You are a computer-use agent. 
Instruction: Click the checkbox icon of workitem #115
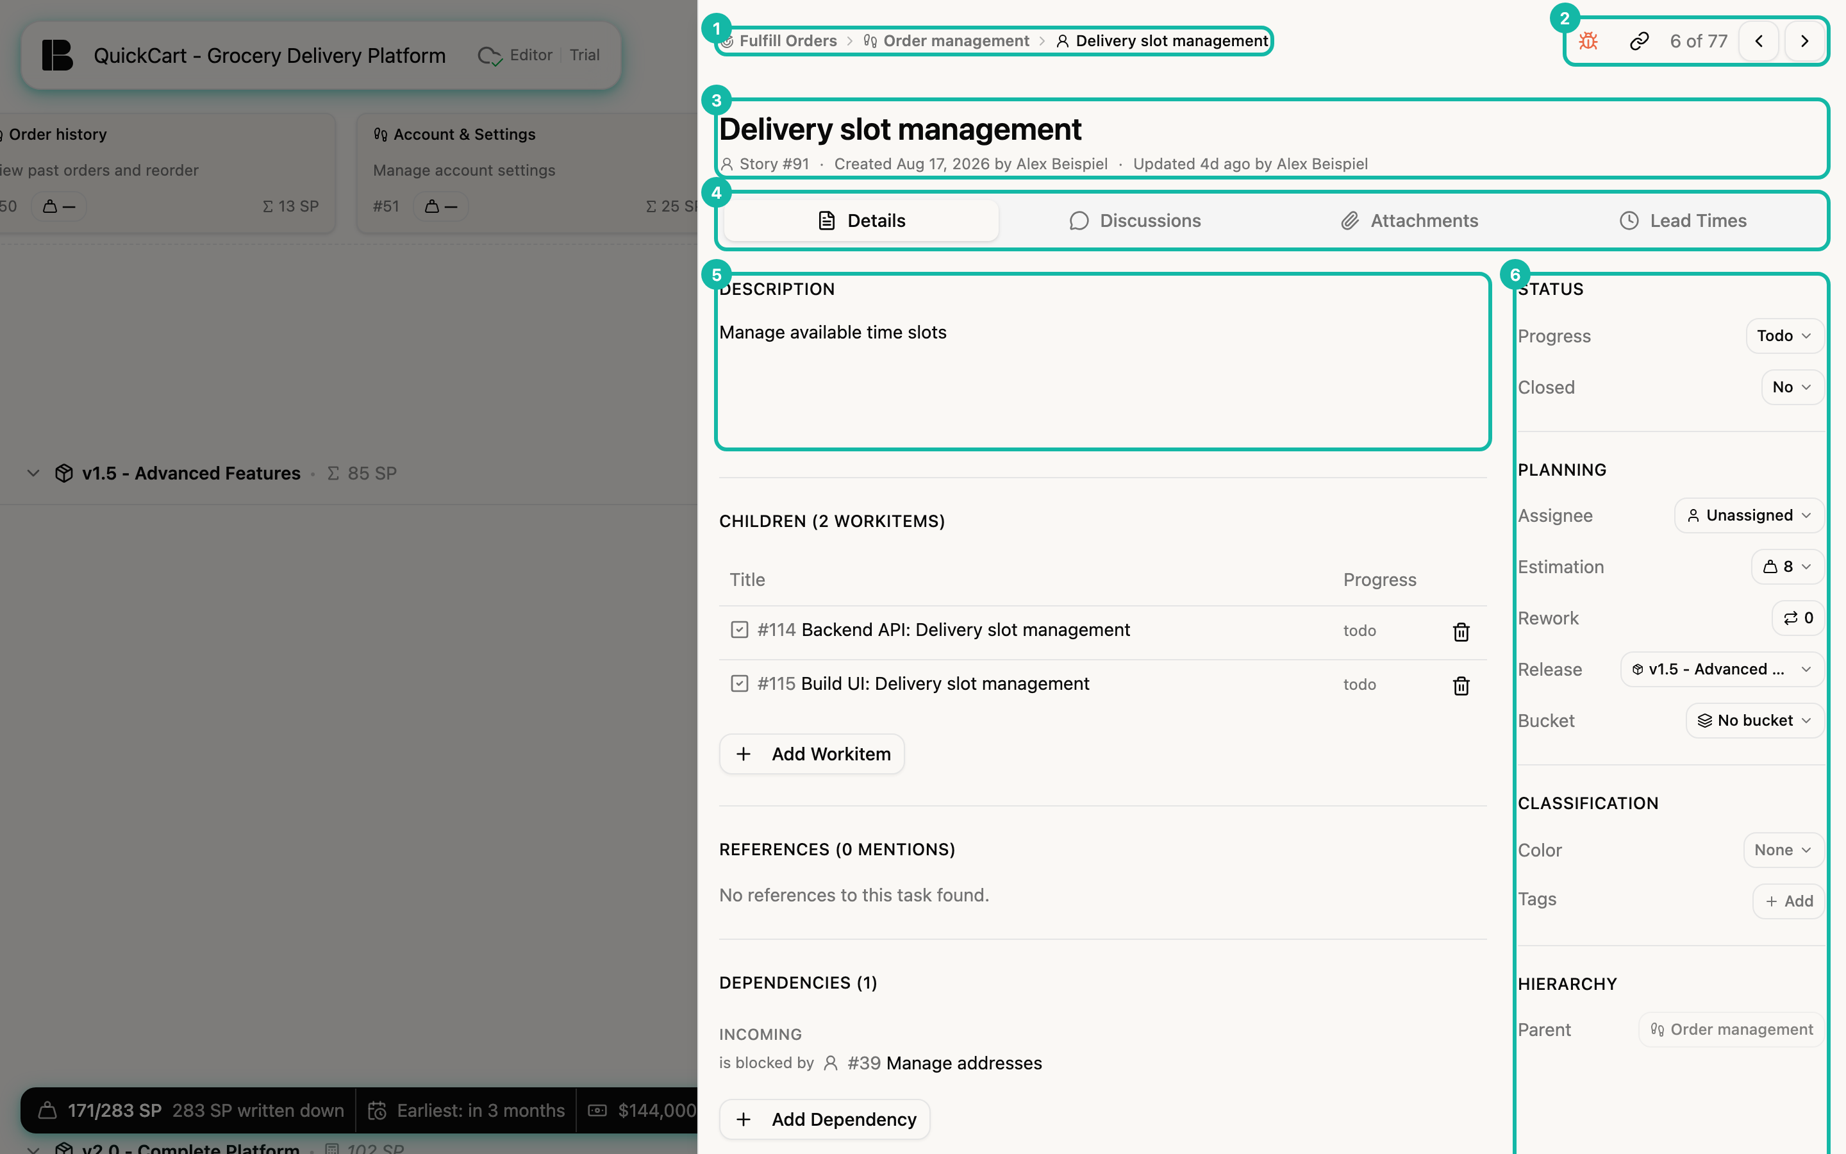point(739,683)
